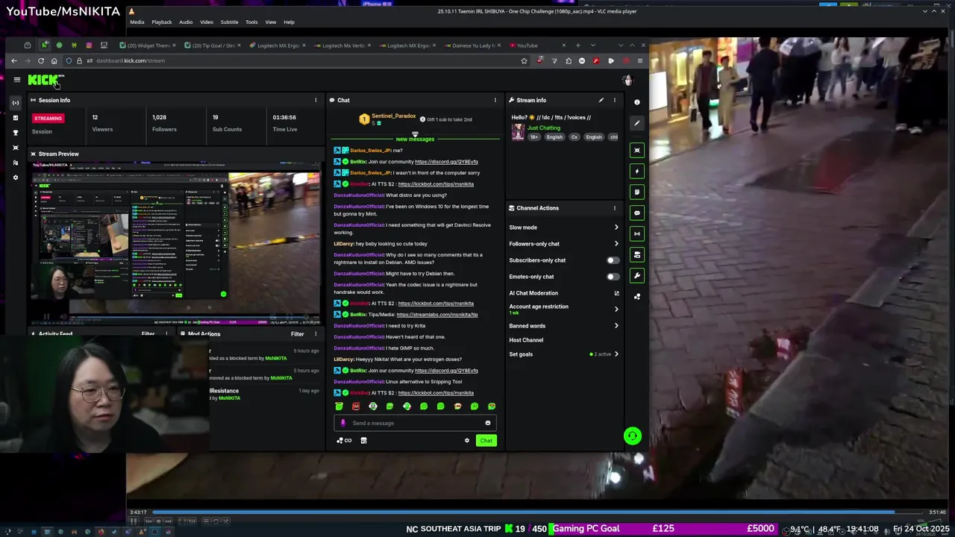Click the dashboard.kick.com address bar
The image size is (955, 537).
[298, 61]
